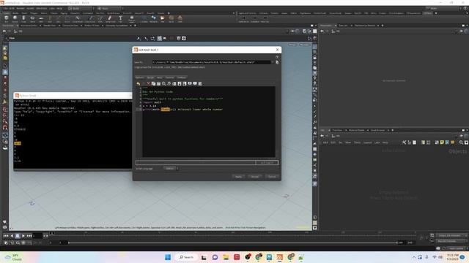
Task: Select the Sphere shelf tool
Action: (15, 19)
